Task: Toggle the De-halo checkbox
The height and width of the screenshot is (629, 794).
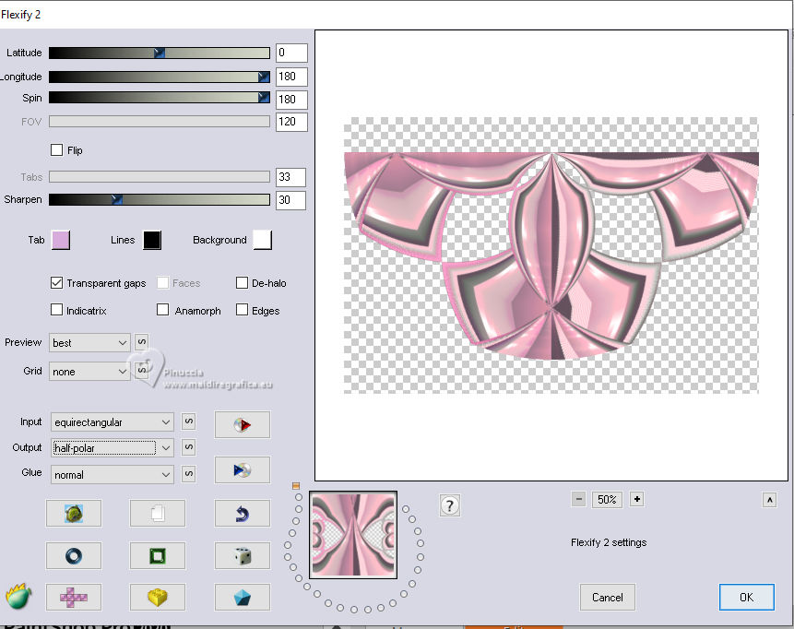Action: [x=242, y=282]
